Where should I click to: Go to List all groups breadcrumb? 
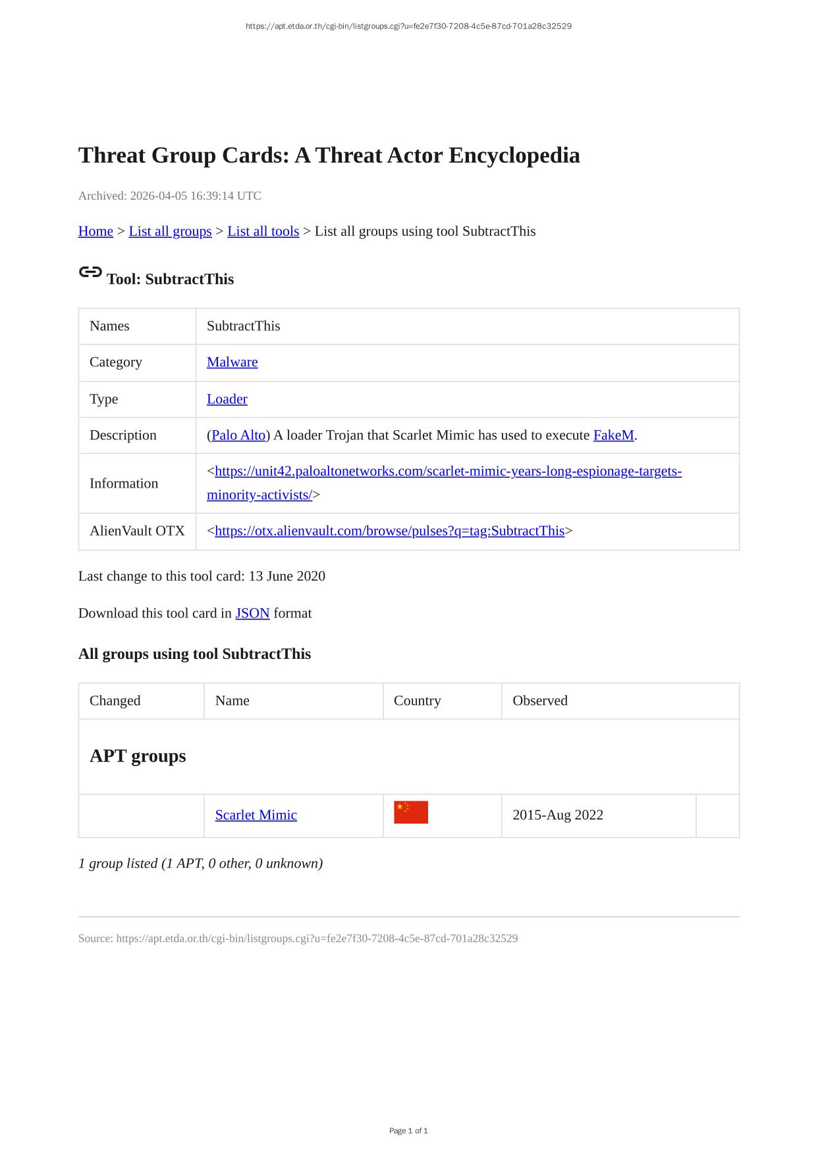[x=170, y=231]
